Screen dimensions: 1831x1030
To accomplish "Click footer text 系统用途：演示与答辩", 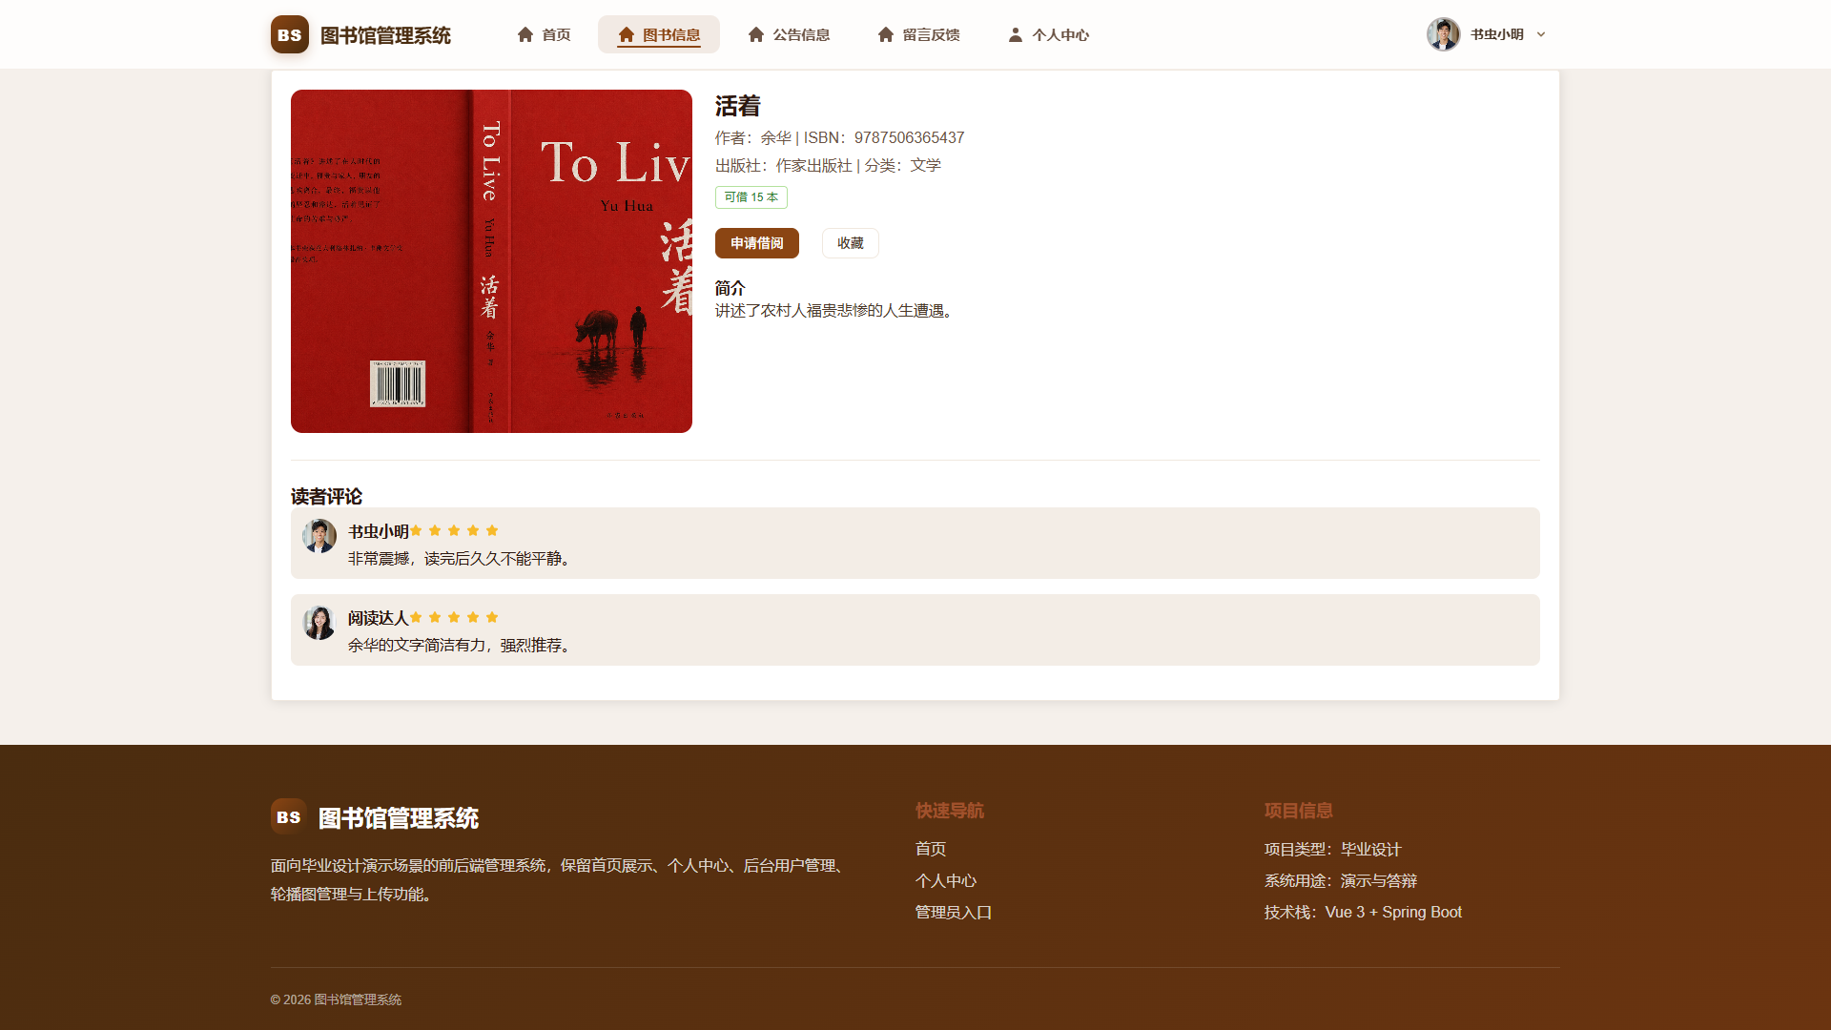I will coord(1341,881).
